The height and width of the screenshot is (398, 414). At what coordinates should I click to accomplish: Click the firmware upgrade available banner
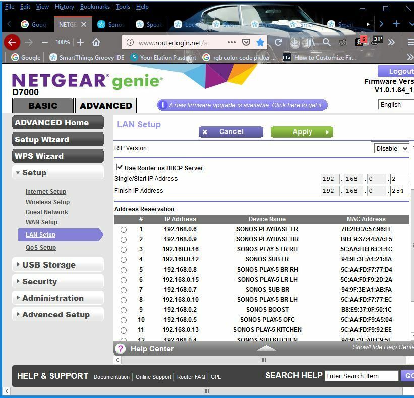pyautogui.click(x=242, y=105)
